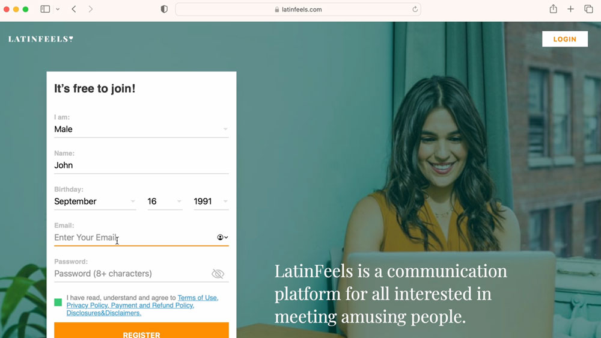Image resolution: width=601 pixels, height=338 pixels.
Task: Open the Terms of Use link
Action: point(198,298)
